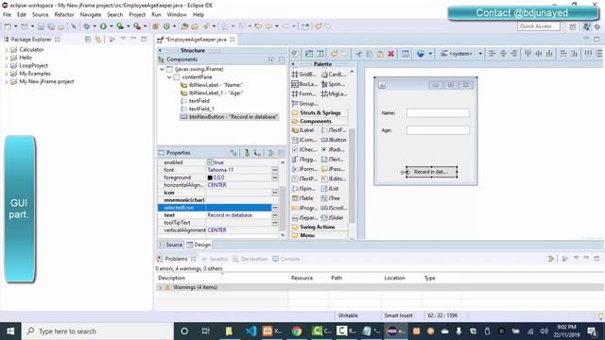Screen dimensions: 605x340
Task: Open the Struts & Springs palette category
Action: (x=320, y=113)
